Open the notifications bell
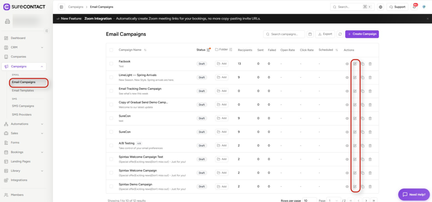 point(414,7)
